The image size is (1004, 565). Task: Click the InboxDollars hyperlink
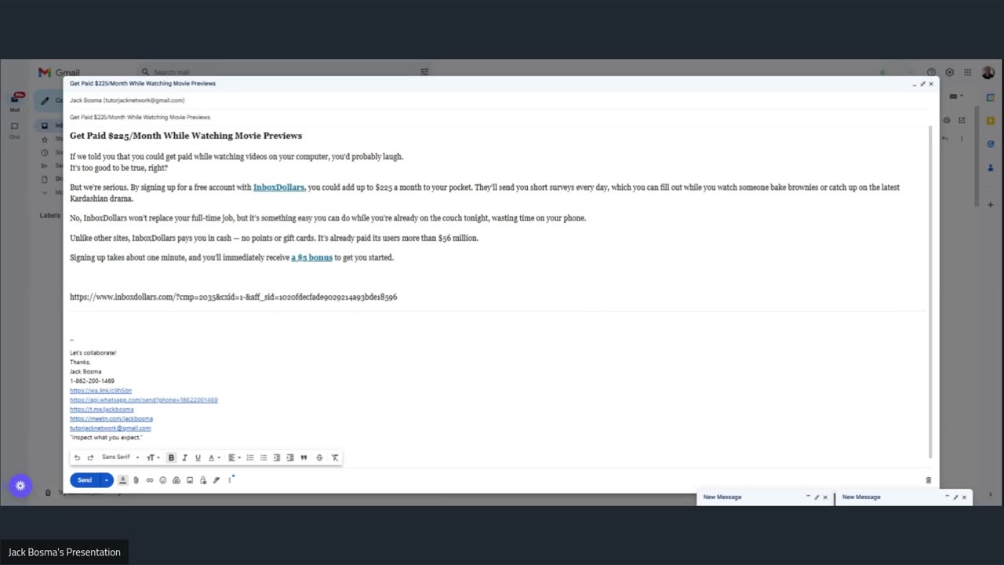point(278,188)
